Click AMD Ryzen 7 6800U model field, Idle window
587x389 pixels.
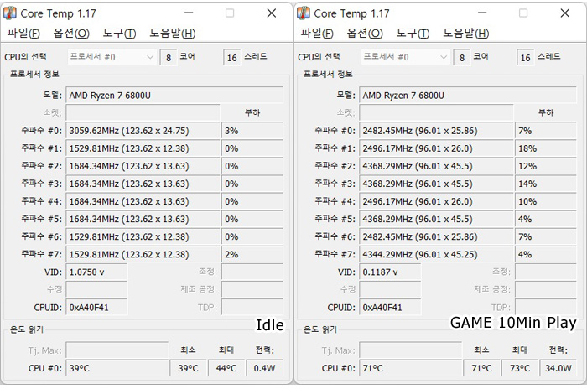[174, 96]
